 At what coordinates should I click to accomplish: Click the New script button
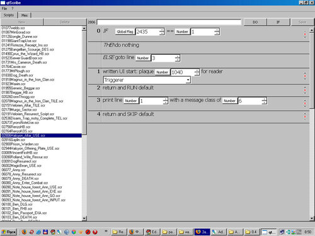[21, 22]
